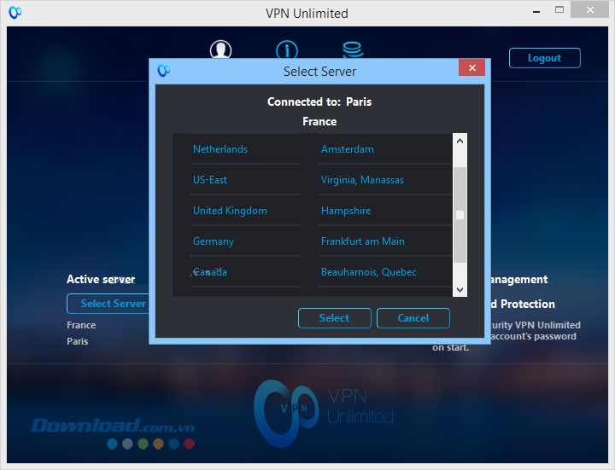The width and height of the screenshot is (615, 470).
Task: Click Select Server dialog logo icon
Action: 163,71
